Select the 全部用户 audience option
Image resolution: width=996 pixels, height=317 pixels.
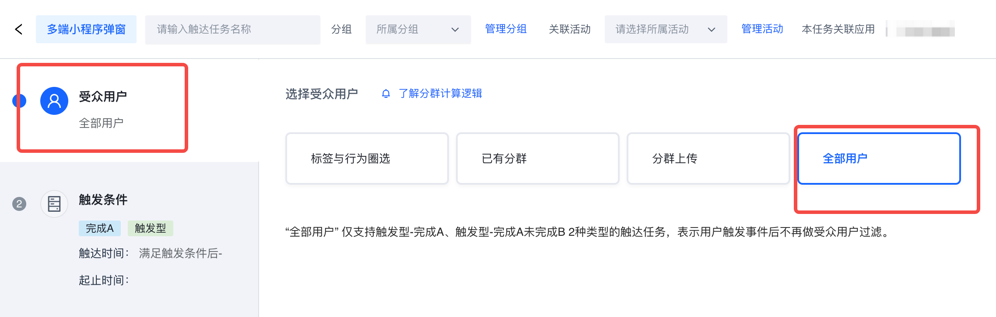(879, 158)
